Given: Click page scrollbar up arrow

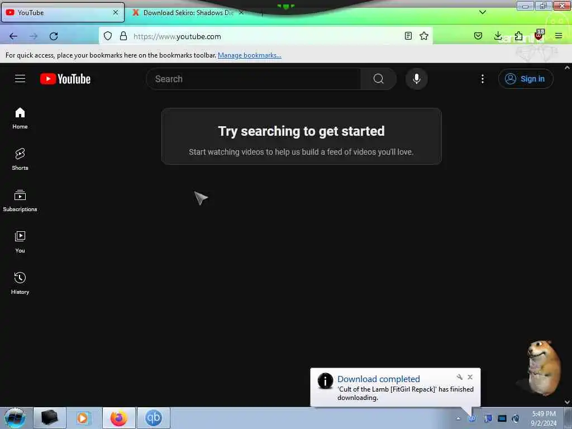Looking at the screenshot, I should (x=568, y=68).
